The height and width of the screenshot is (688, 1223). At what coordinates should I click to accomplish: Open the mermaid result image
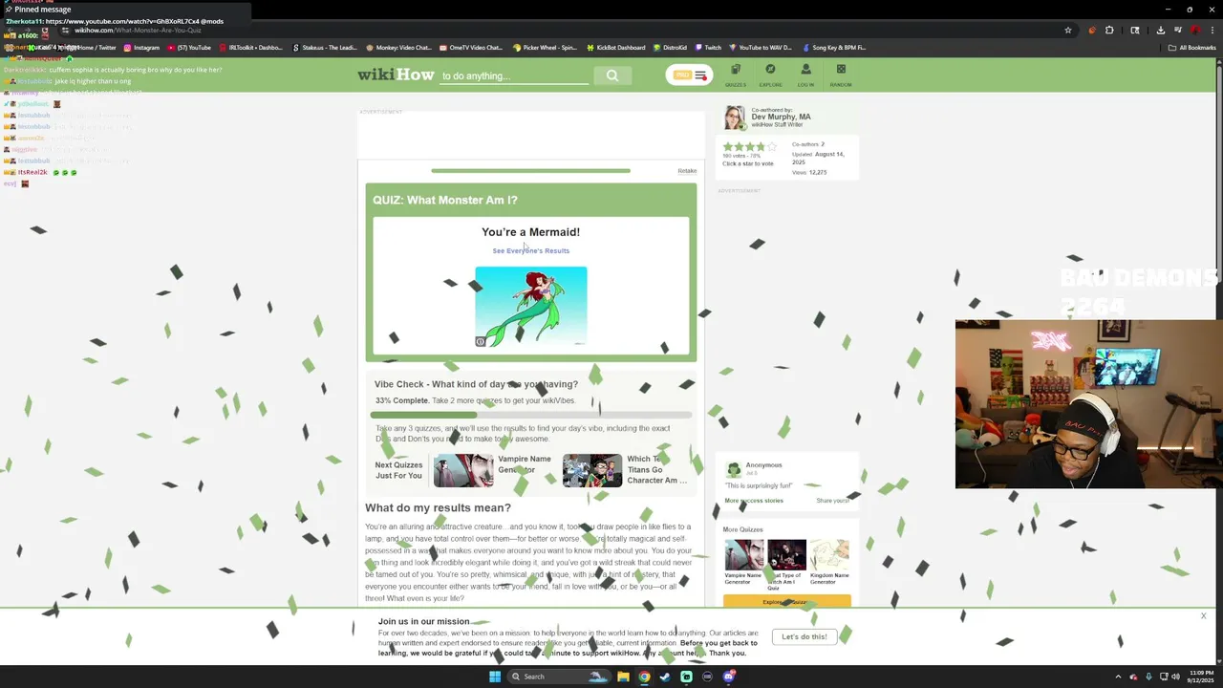pos(530,307)
